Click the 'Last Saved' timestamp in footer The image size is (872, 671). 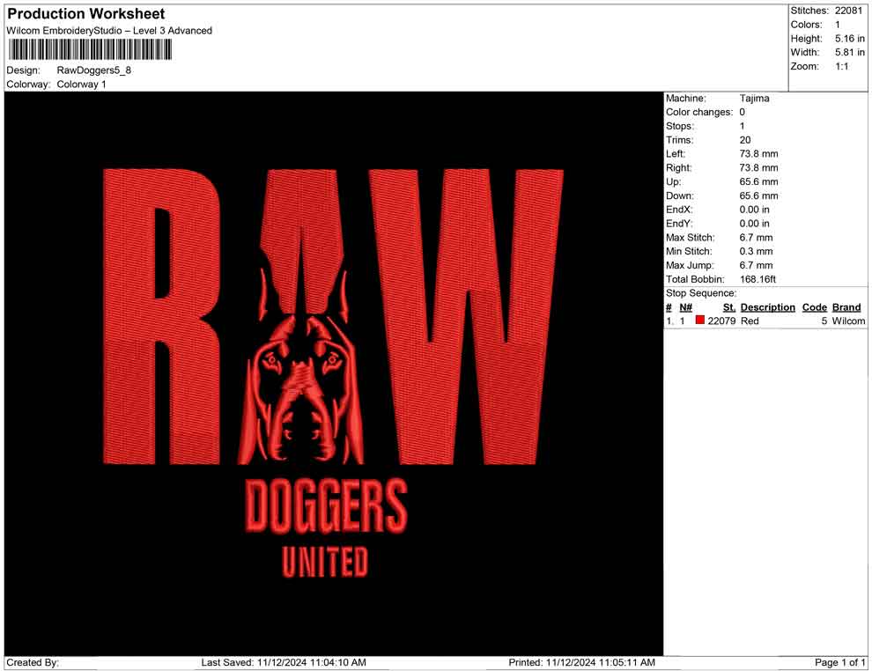click(284, 663)
